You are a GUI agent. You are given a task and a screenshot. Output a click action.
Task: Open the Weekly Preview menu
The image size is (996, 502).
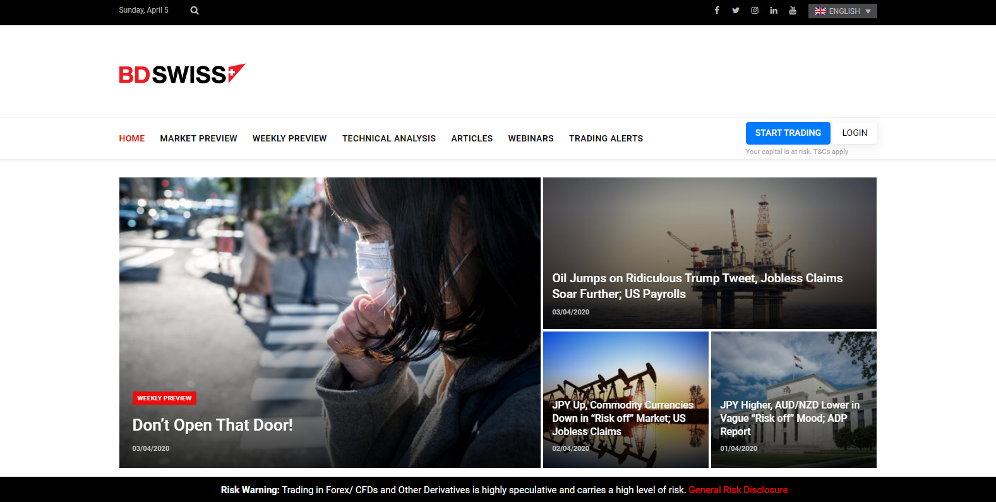[290, 138]
